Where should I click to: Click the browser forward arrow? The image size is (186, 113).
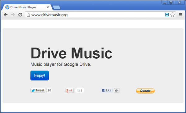click(x=13, y=15)
